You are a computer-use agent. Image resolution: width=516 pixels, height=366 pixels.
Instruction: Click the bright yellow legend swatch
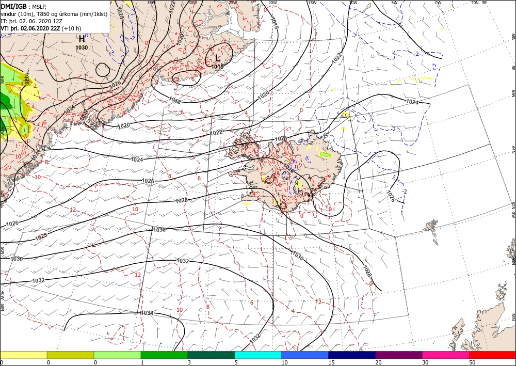click(x=23, y=355)
